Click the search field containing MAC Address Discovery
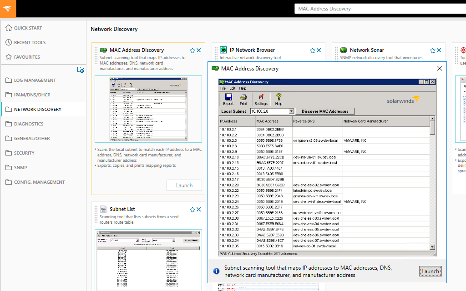 click(x=380, y=9)
